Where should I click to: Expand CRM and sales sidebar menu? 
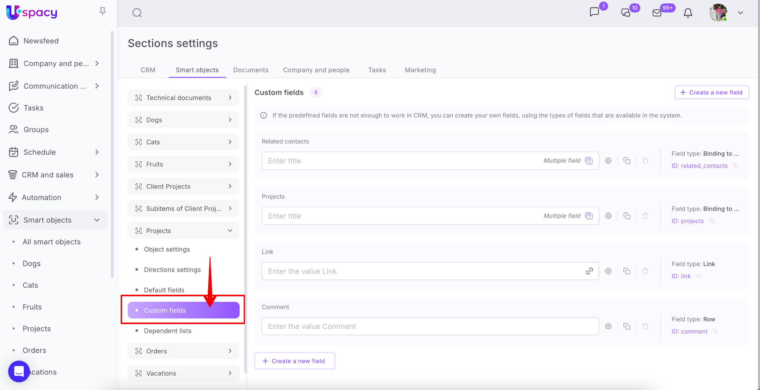pyautogui.click(x=97, y=175)
